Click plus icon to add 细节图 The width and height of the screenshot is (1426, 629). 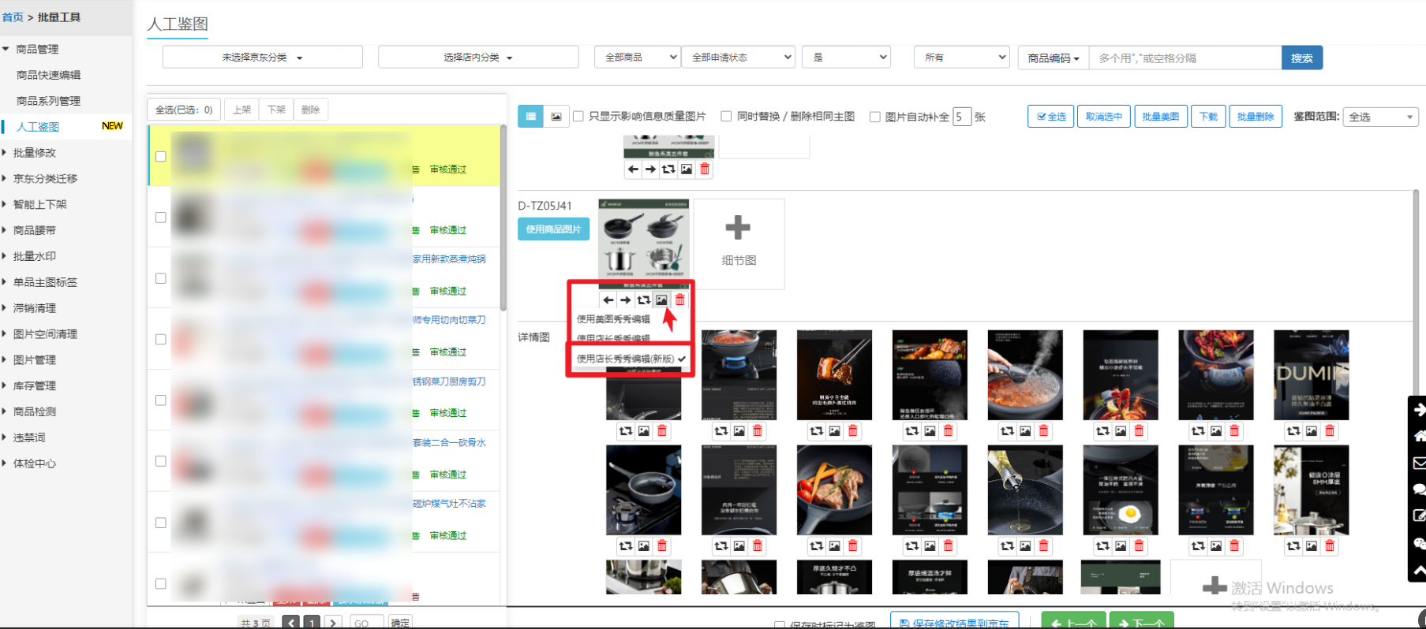(x=738, y=229)
